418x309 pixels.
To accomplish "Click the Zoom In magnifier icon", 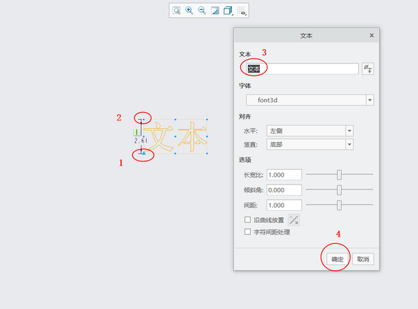I will tap(189, 10).
